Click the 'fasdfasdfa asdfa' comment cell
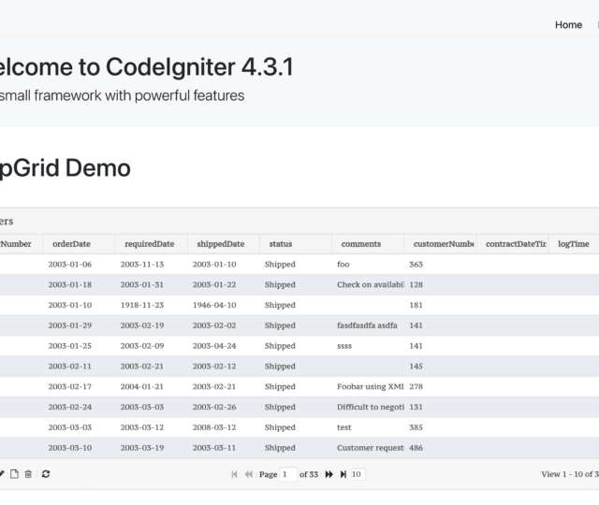599x505 pixels. tap(367, 325)
